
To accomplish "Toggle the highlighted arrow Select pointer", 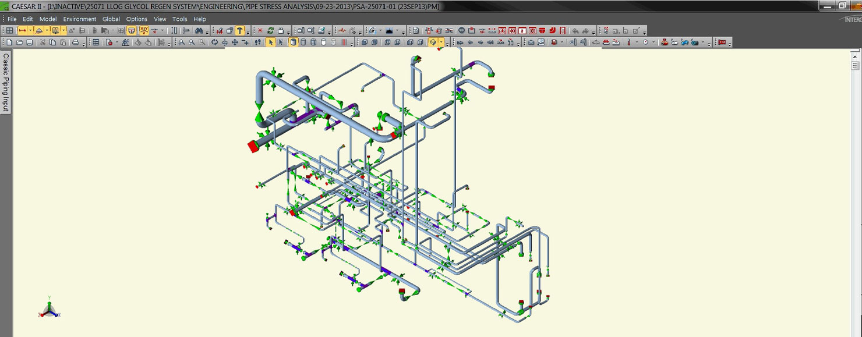I will click(x=270, y=42).
